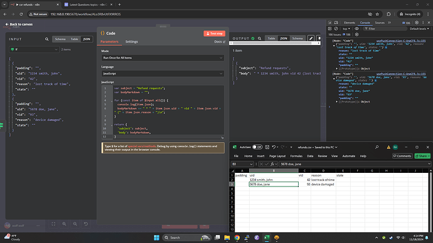Open Excel Formulas ribbon tab

pos(296,156)
